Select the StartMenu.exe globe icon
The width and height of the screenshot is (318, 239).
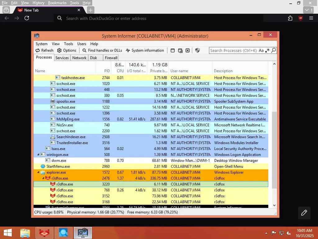tap(43, 166)
